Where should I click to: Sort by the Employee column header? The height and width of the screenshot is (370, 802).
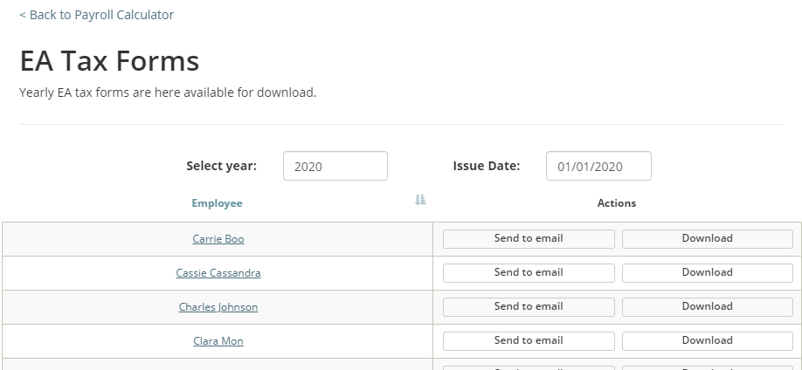click(x=217, y=203)
